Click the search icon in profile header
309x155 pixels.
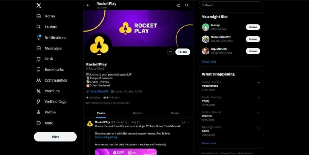(x=187, y=5)
